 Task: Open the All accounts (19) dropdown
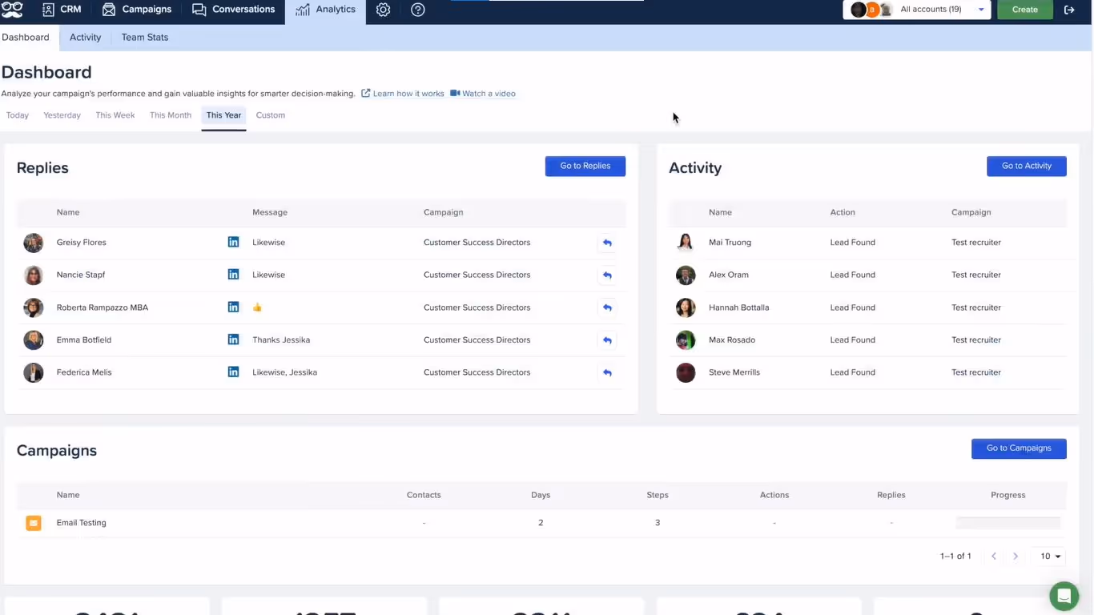(x=917, y=10)
